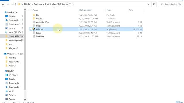
Task: Select Exploit Killer folder in sidebar
Action: tap(16, 36)
